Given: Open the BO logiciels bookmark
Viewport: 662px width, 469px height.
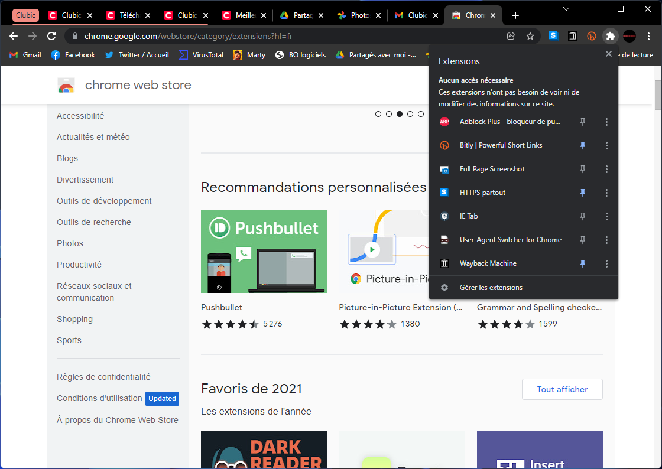Looking at the screenshot, I should (301, 55).
